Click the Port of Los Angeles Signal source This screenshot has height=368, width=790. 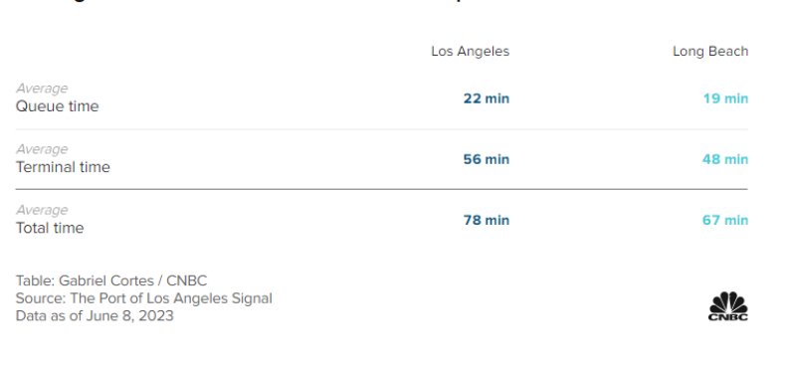pyautogui.click(x=143, y=298)
